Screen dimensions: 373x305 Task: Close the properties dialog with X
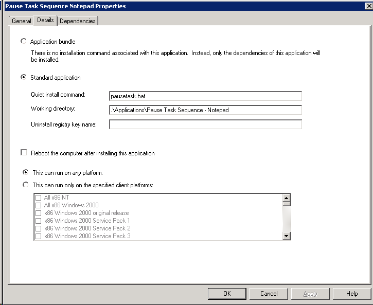pos(369,6)
